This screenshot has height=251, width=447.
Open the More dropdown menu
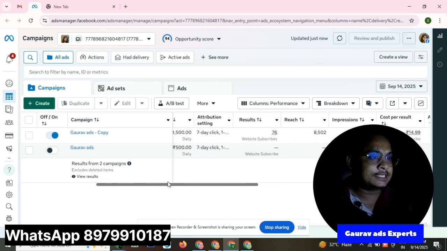click(x=206, y=103)
